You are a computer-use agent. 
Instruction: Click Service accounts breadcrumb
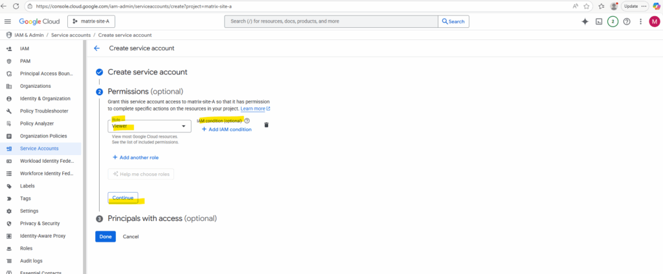71,35
